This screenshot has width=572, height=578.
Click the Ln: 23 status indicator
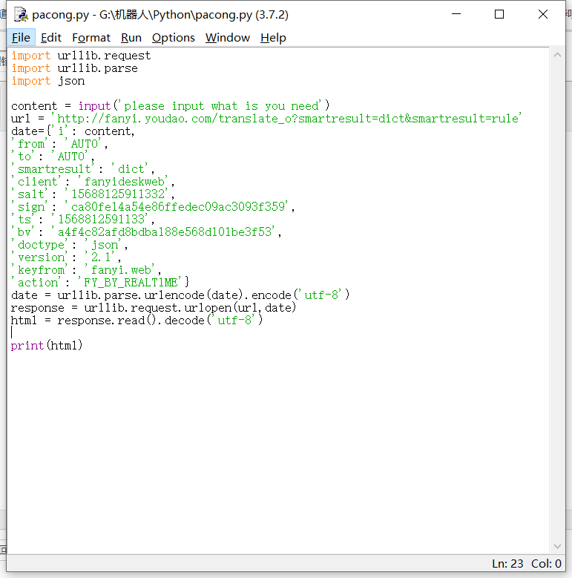coord(508,564)
